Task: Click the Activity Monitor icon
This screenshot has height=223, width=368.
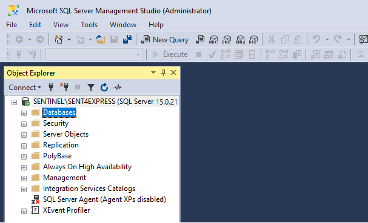Action: click(x=118, y=88)
